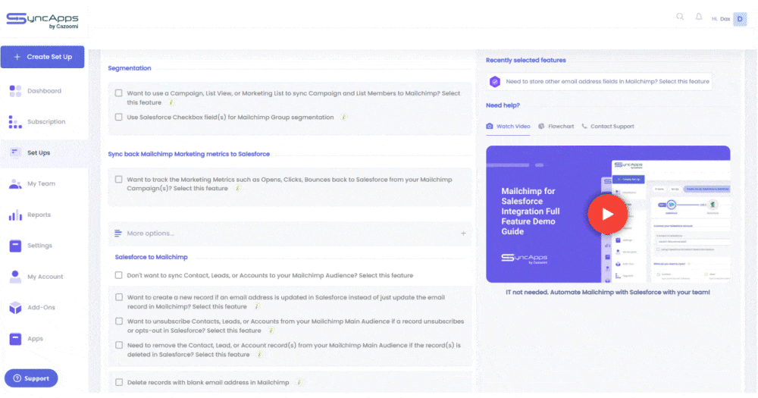Screen dimensions: 758x398
Task: Open the notifications bell icon
Action: (699, 17)
